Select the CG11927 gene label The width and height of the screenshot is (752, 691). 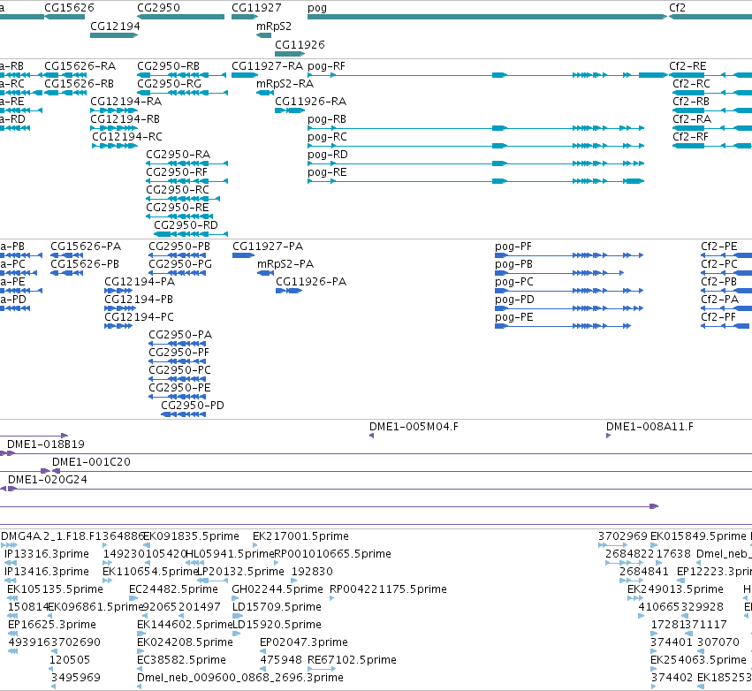pyautogui.click(x=256, y=8)
